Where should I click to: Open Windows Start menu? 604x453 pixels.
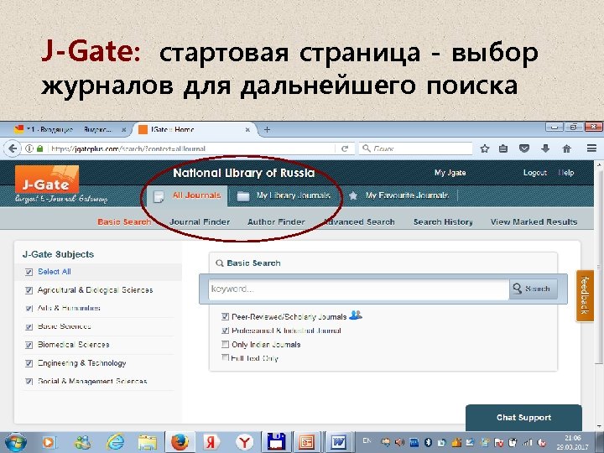coord(16,442)
